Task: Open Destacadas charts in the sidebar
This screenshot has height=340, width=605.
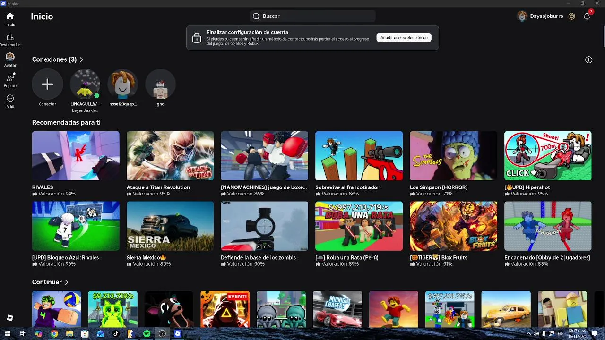Action: tap(10, 40)
